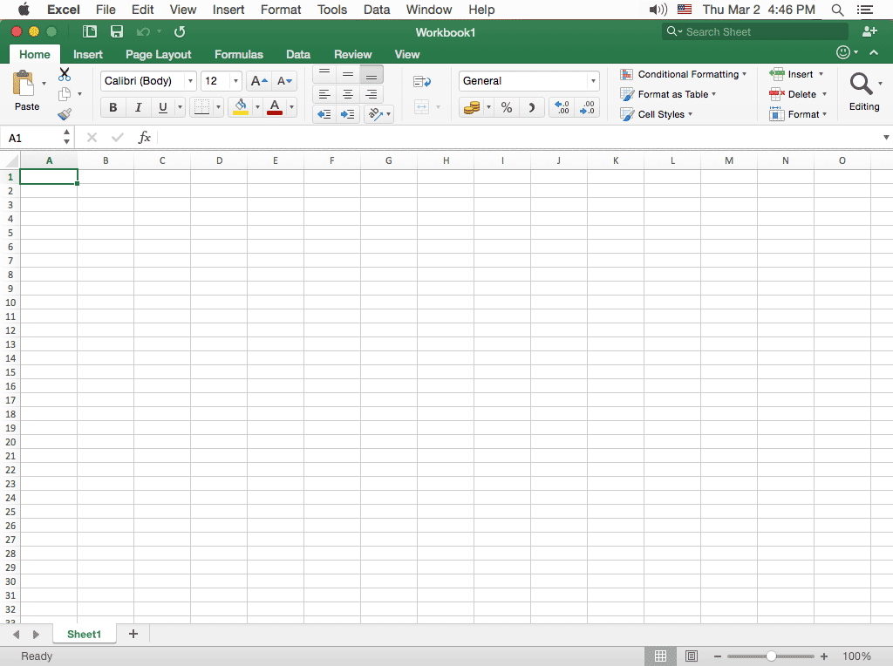
Task: Click the Insert cells button
Action: point(796,75)
